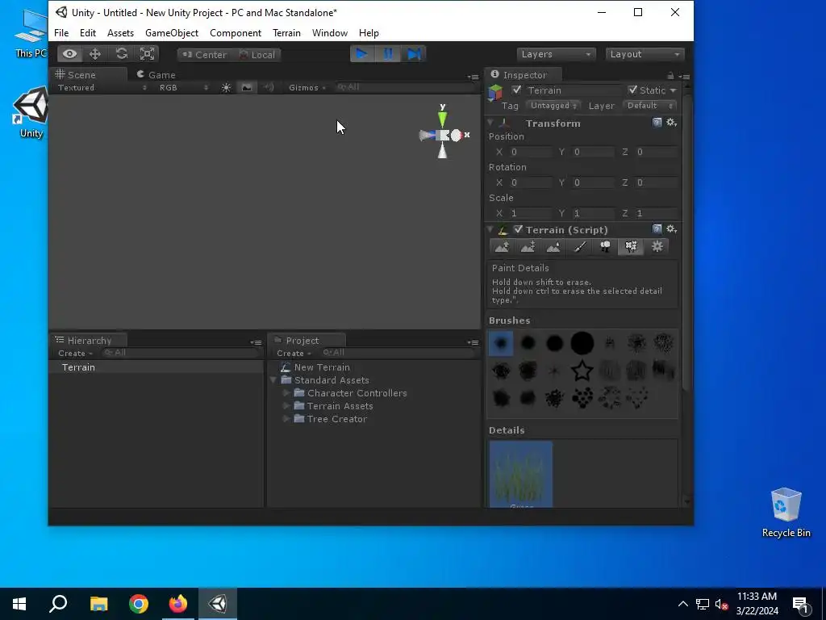Open the Hierarchy Create dropdown
This screenshot has width=826, height=620.
(x=75, y=354)
